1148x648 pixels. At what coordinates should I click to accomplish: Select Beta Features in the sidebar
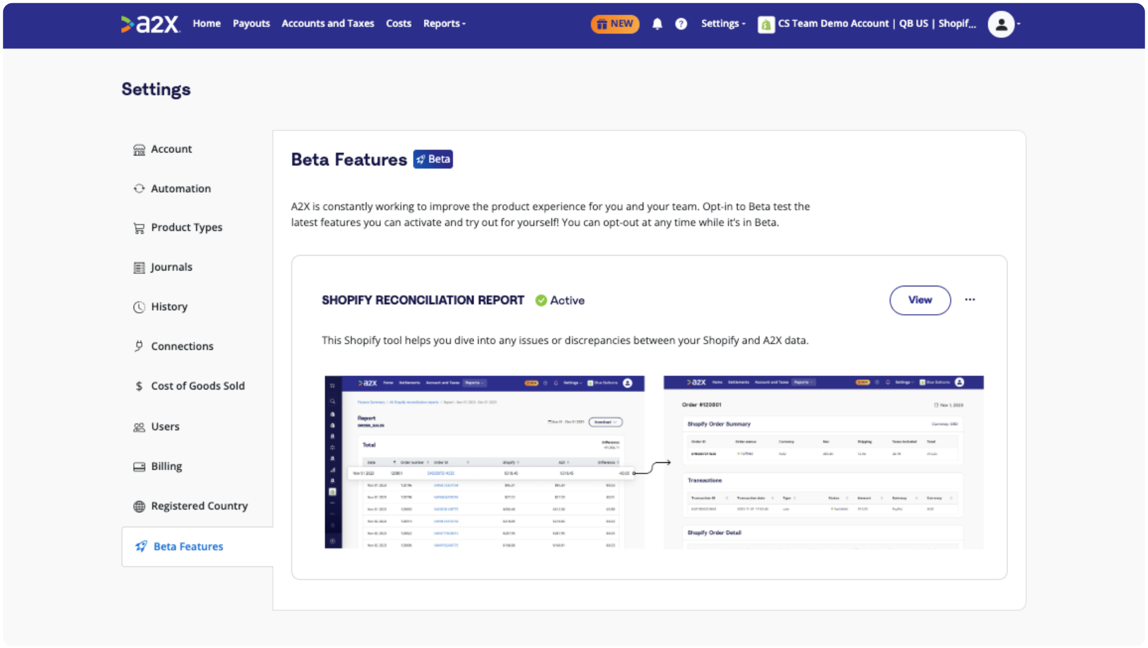(x=197, y=546)
